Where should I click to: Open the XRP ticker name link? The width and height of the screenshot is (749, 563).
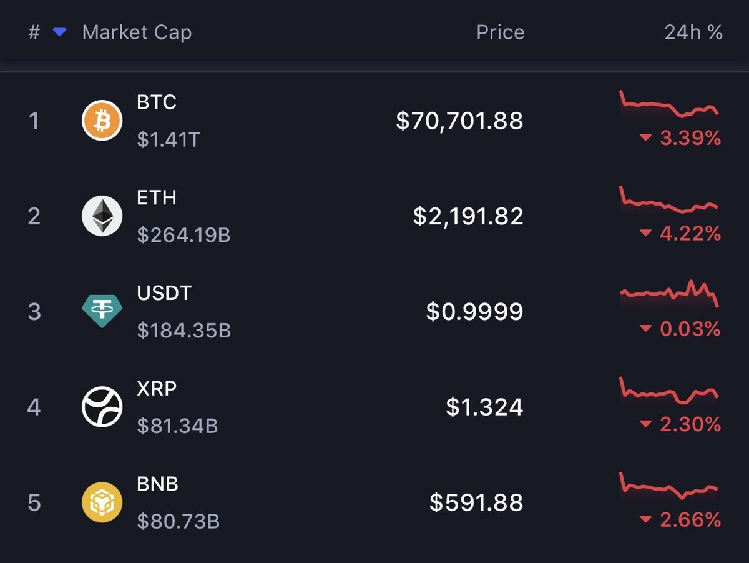(x=157, y=388)
